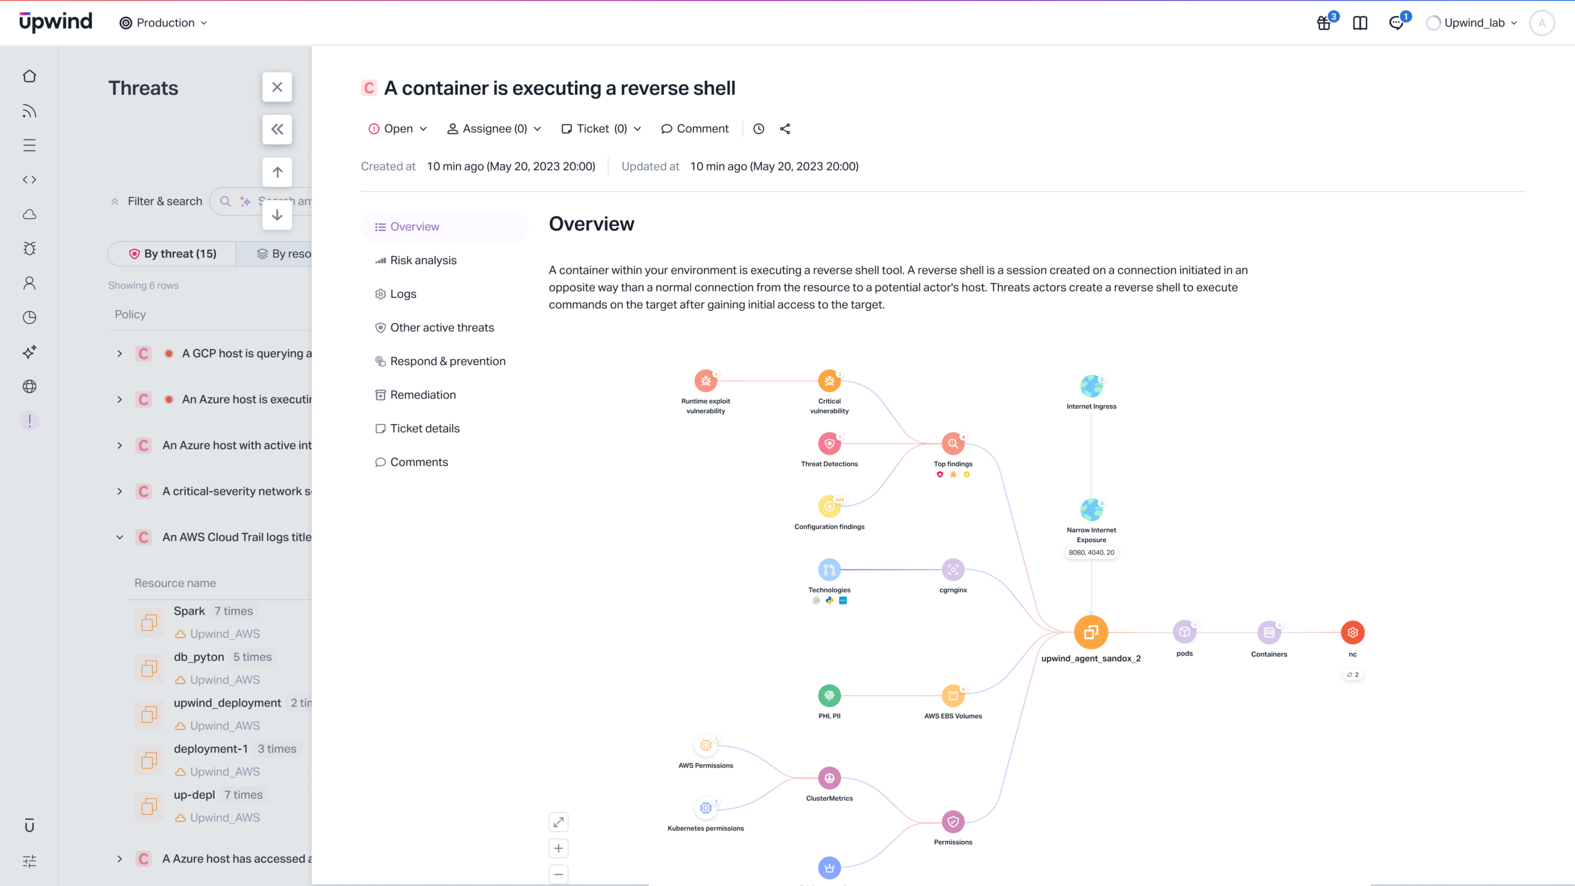Go to the home sidebar icon
Screen dimensions: 1575x886
[30, 76]
